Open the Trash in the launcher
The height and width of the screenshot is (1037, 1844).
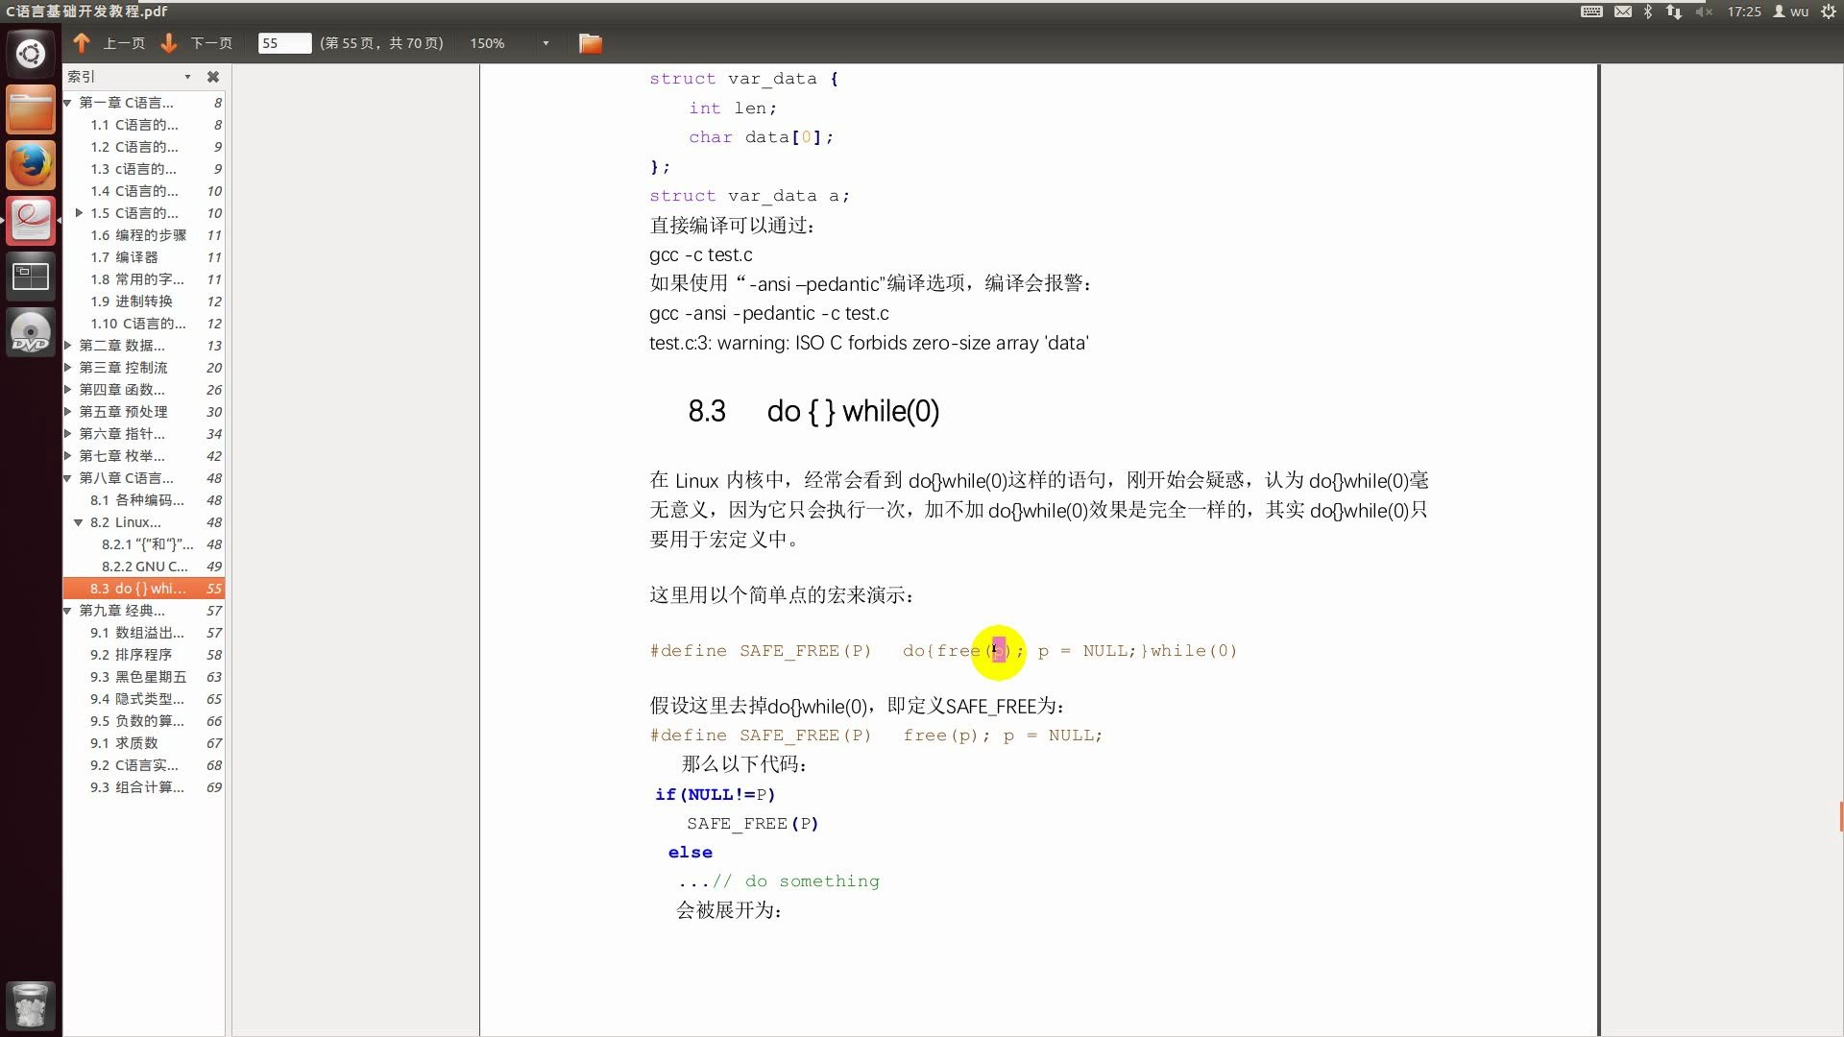31,1005
